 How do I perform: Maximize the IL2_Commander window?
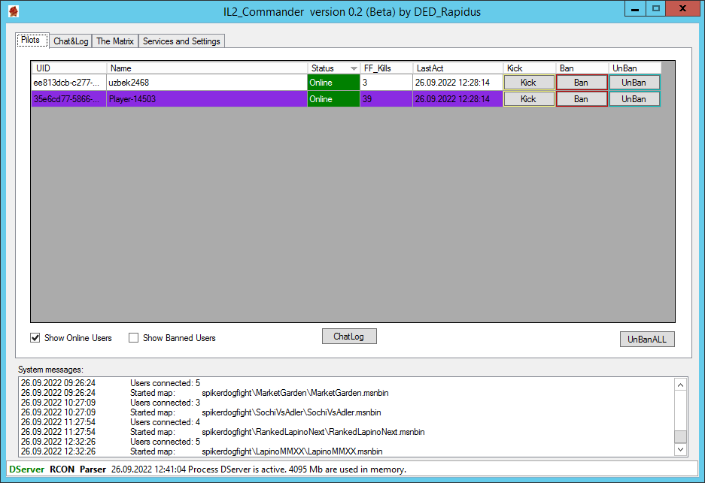[x=656, y=9]
